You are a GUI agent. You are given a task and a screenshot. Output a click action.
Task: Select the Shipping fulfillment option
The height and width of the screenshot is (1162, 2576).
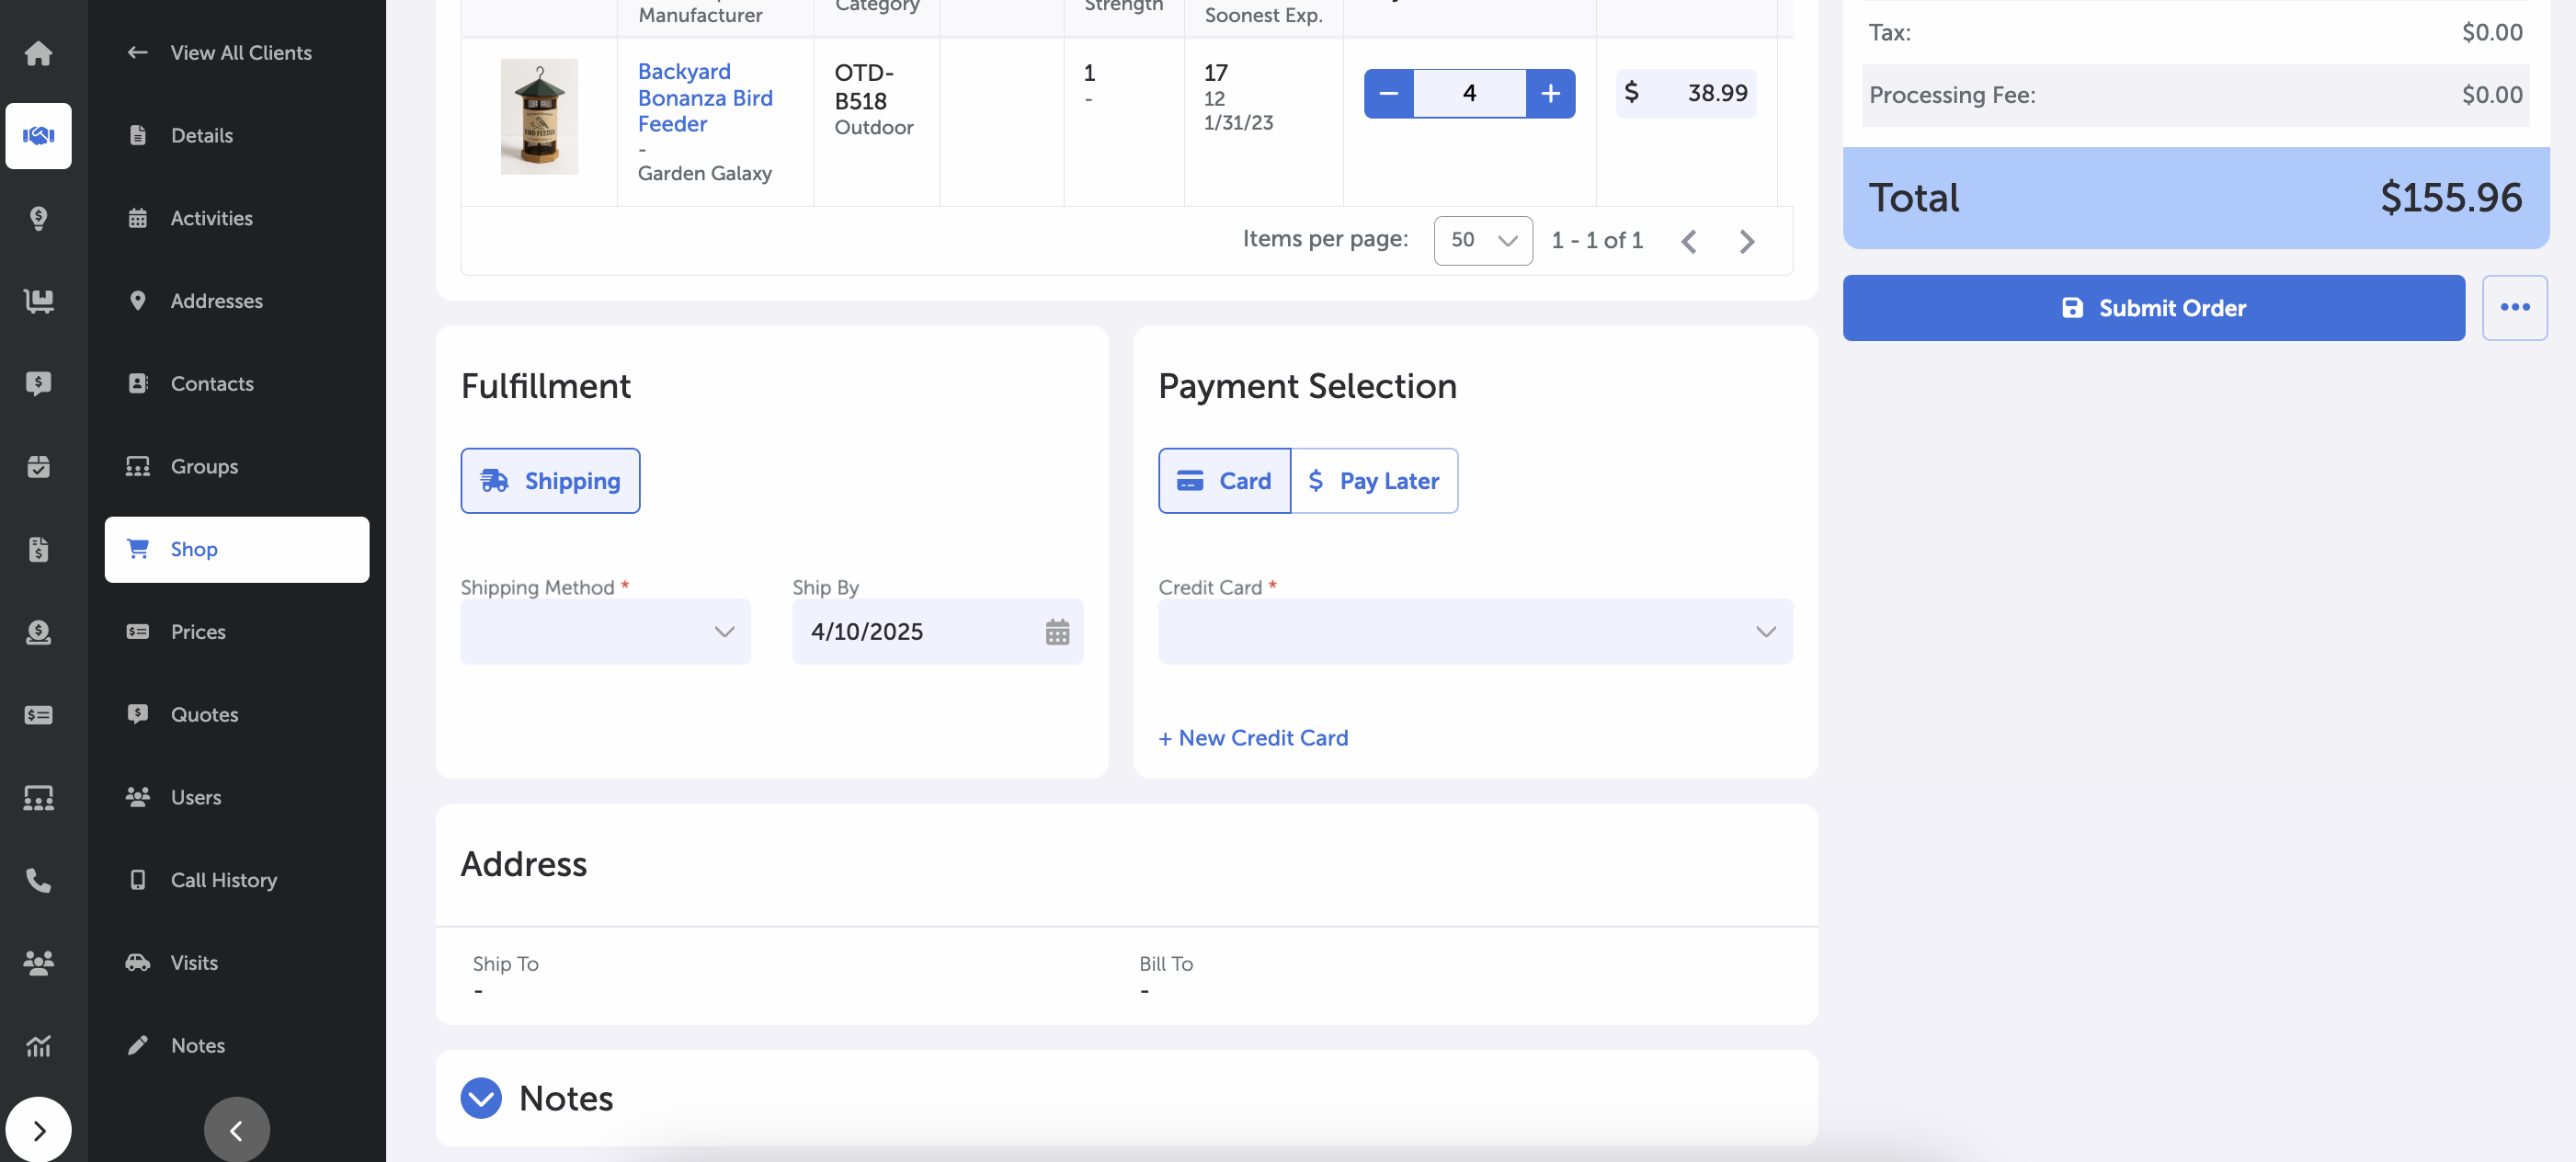click(550, 481)
